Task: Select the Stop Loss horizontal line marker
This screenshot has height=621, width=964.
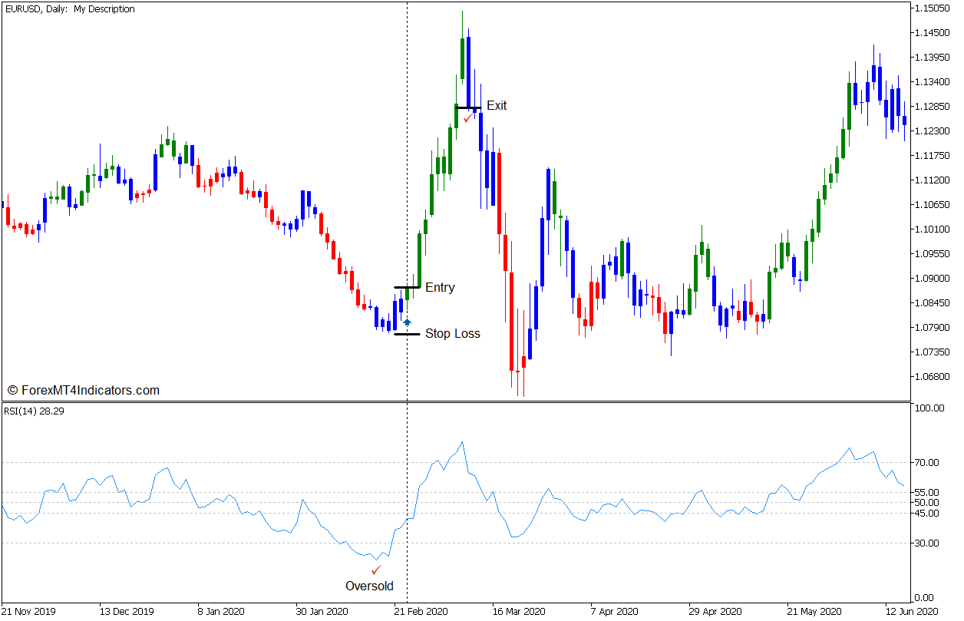Action: tap(407, 334)
